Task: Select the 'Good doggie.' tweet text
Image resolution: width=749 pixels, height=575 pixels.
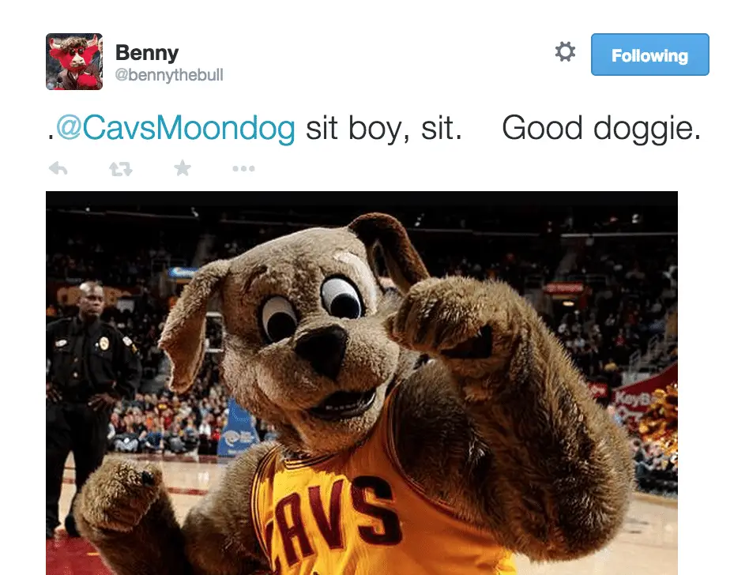Action: tap(601, 128)
